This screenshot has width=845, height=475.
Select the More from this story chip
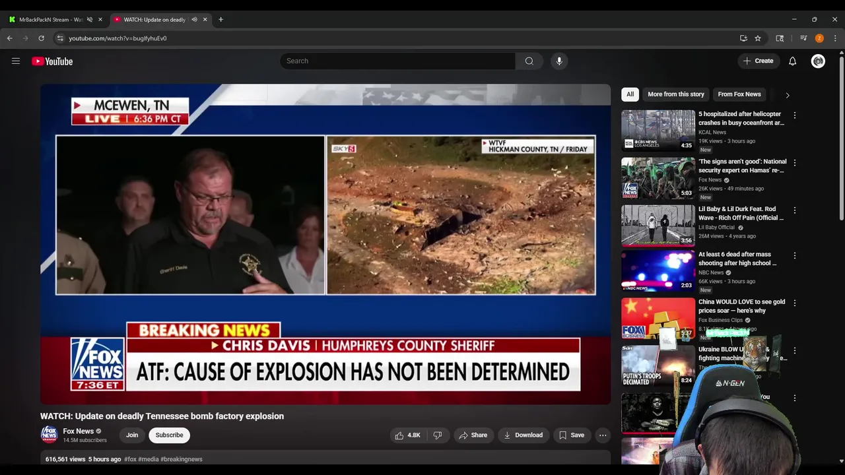coord(676,94)
